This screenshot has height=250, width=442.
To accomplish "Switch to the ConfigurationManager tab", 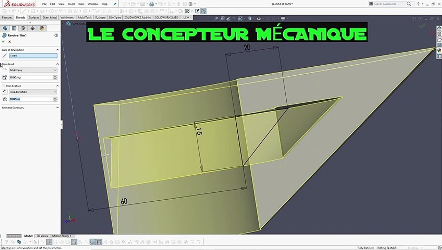I will click(23, 28).
